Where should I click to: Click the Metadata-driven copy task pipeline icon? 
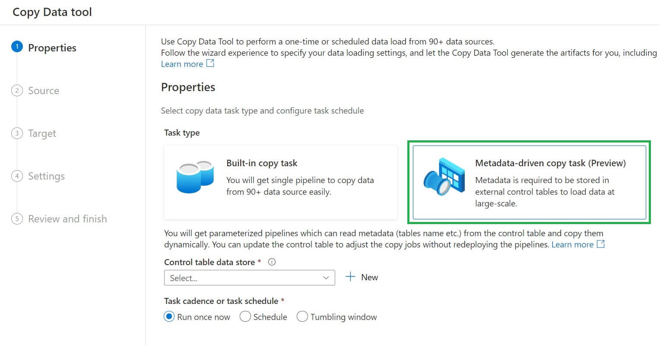point(444,177)
